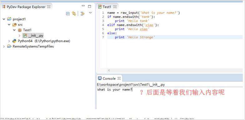245x120 pixels.
Task: Maximize the PyDev Package Explorer panel
Action: (90, 7)
